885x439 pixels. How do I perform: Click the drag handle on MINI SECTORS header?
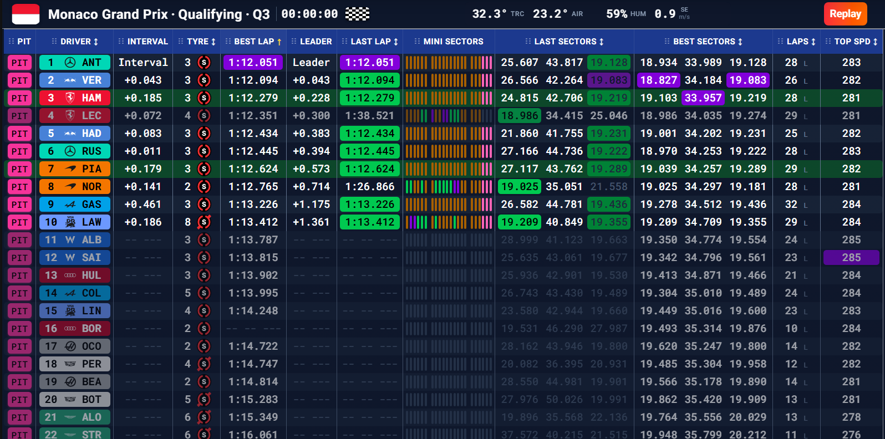point(418,42)
